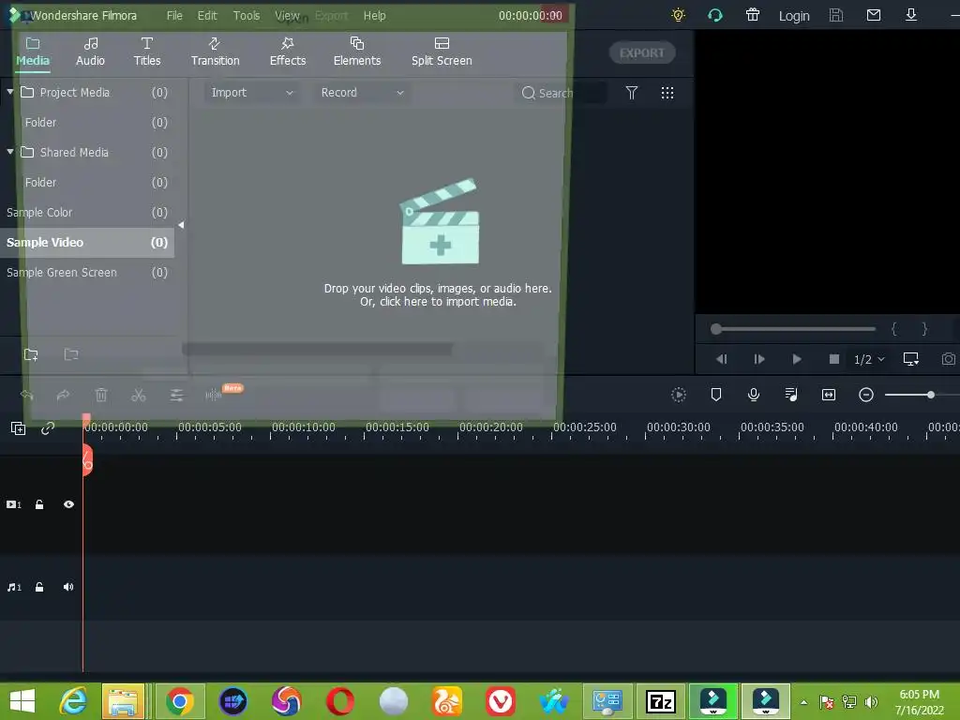The height and width of the screenshot is (720, 960).
Task: Open the Edit menu
Action: point(207,15)
